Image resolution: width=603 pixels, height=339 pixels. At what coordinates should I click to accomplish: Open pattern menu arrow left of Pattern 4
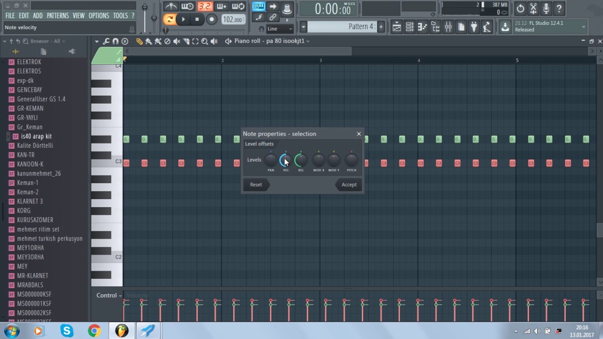303,27
